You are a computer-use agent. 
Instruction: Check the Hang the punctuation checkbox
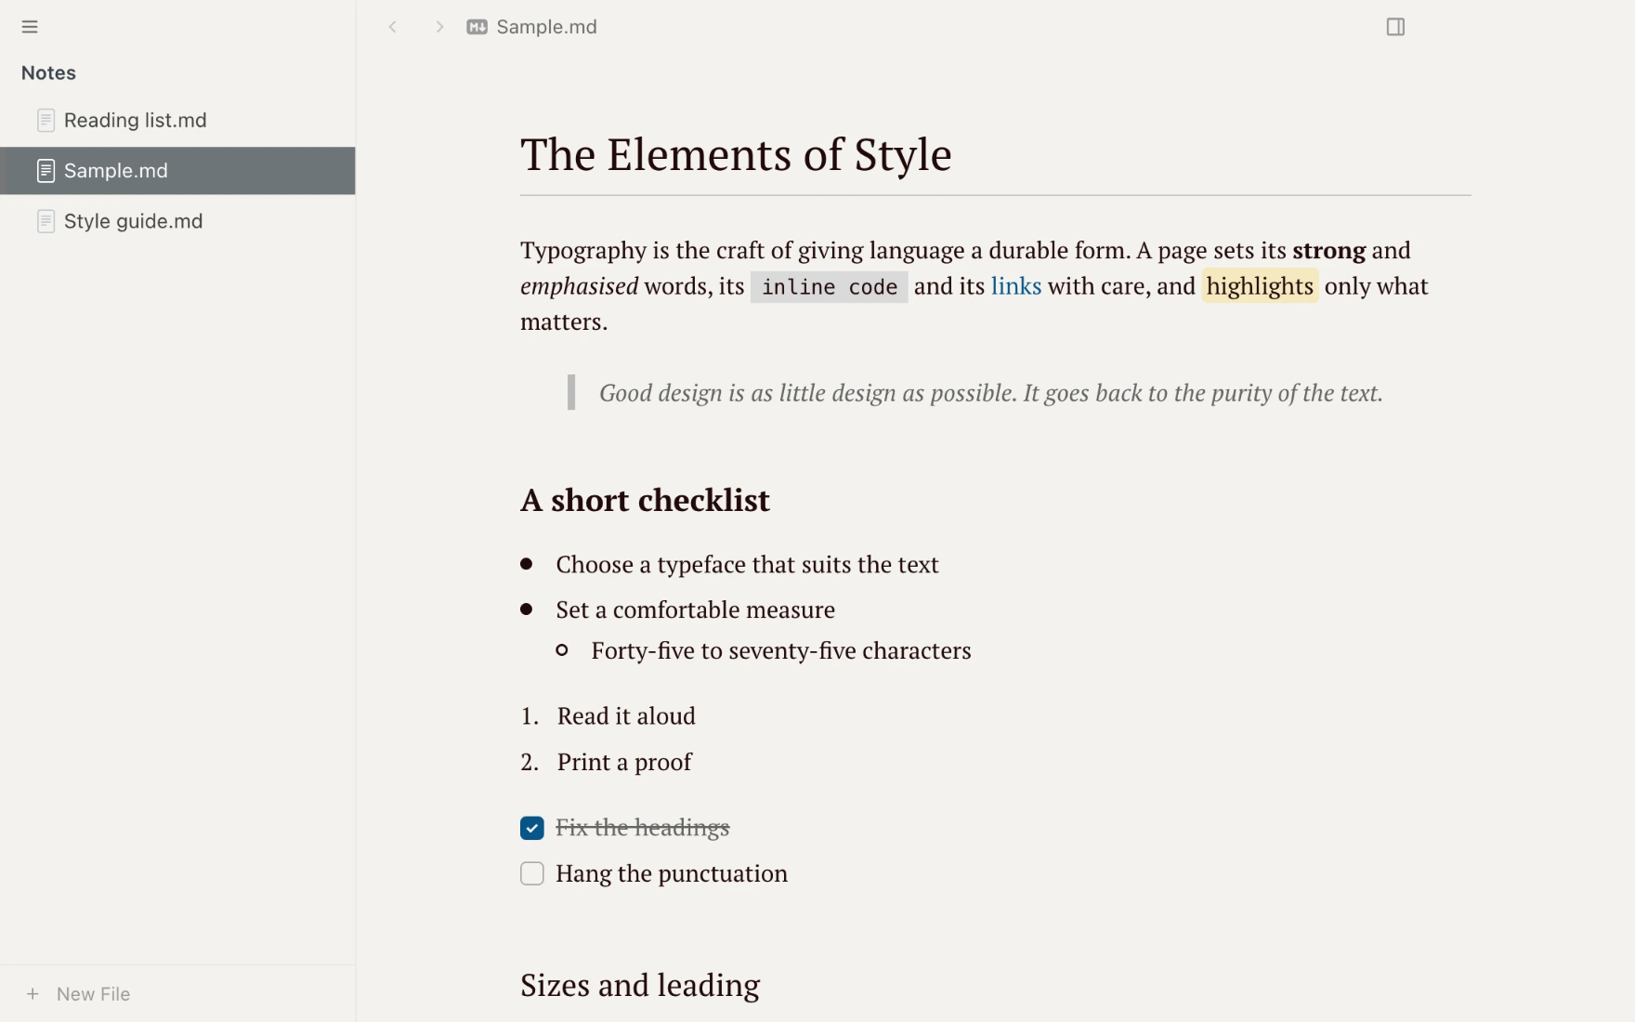pyautogui.click(x=532, y=873)
